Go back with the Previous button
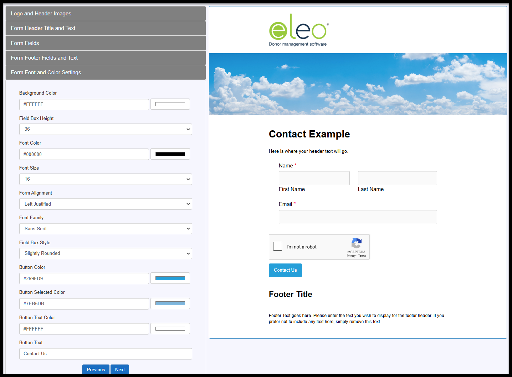The height and width of the screenshot is (377, 512). (96, 370)
